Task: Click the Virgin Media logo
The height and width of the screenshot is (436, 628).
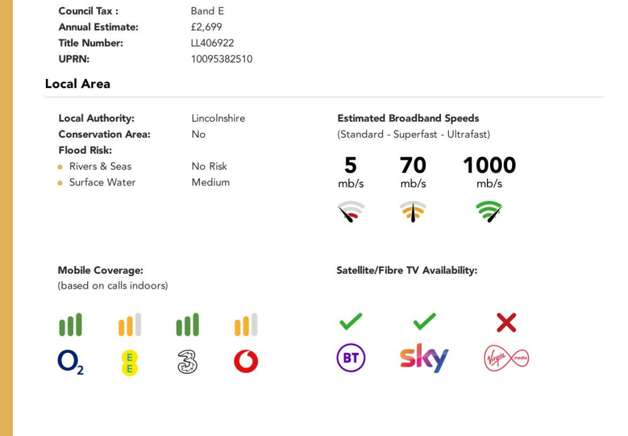Action: (x=506, y=358)
